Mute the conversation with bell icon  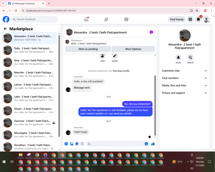(178, 58)
